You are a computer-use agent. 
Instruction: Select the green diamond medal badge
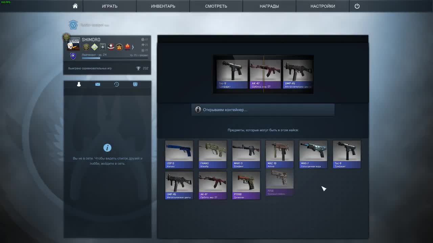(x=94, y=47)
